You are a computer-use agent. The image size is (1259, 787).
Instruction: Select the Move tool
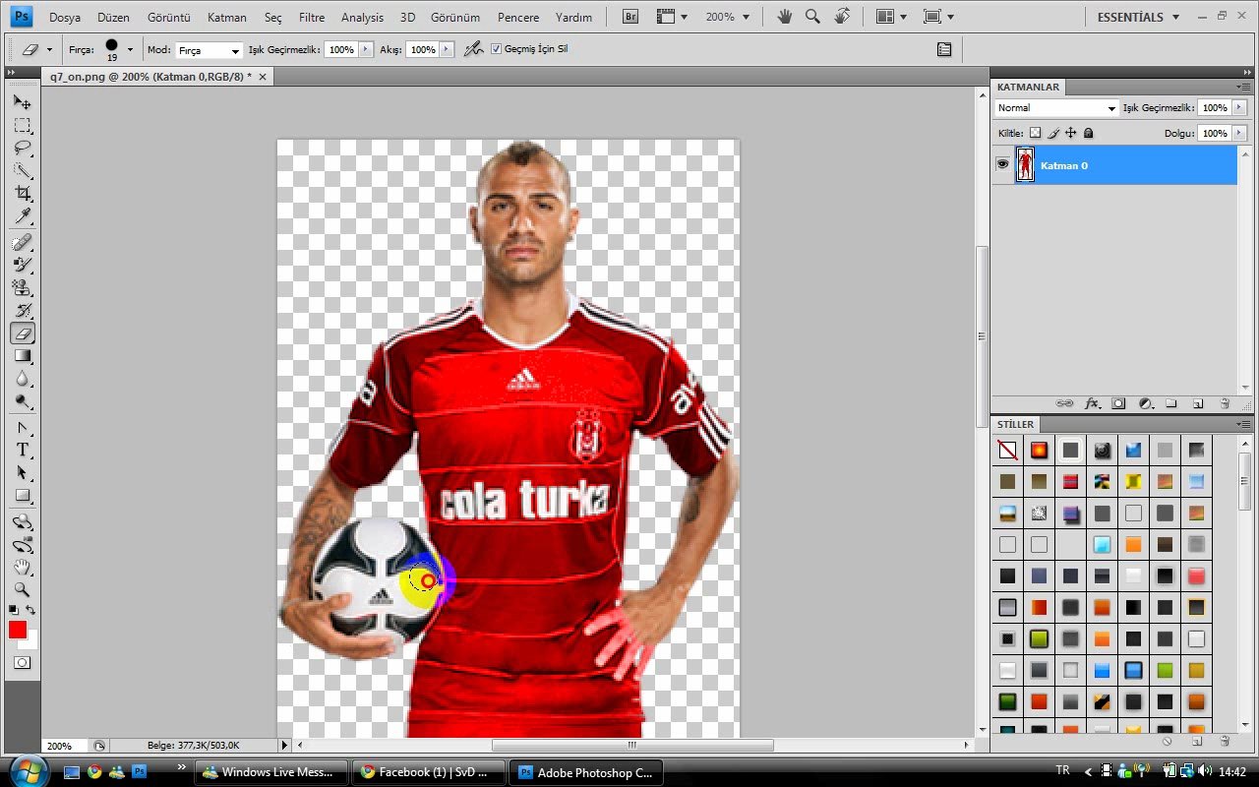(x=22, y=101)
